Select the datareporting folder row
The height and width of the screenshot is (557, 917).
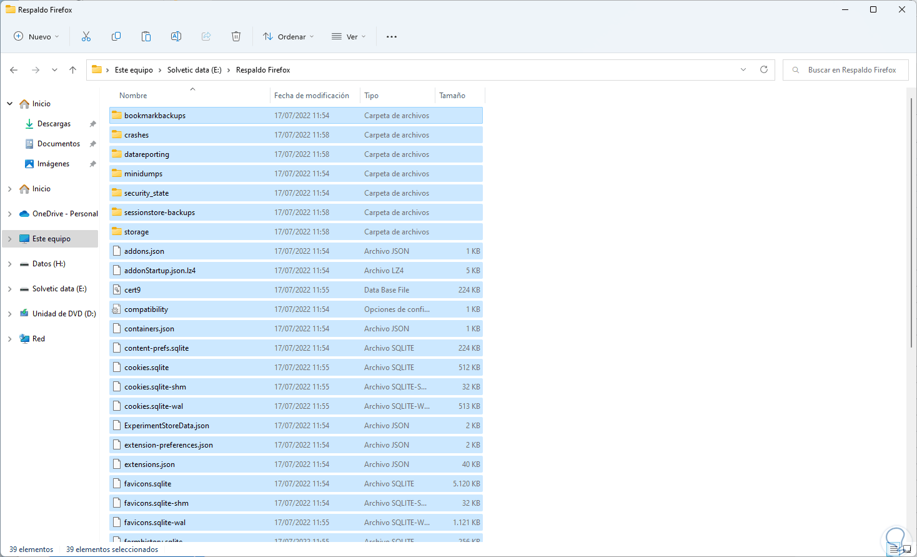pyautogui.click(x=296, y=154)
